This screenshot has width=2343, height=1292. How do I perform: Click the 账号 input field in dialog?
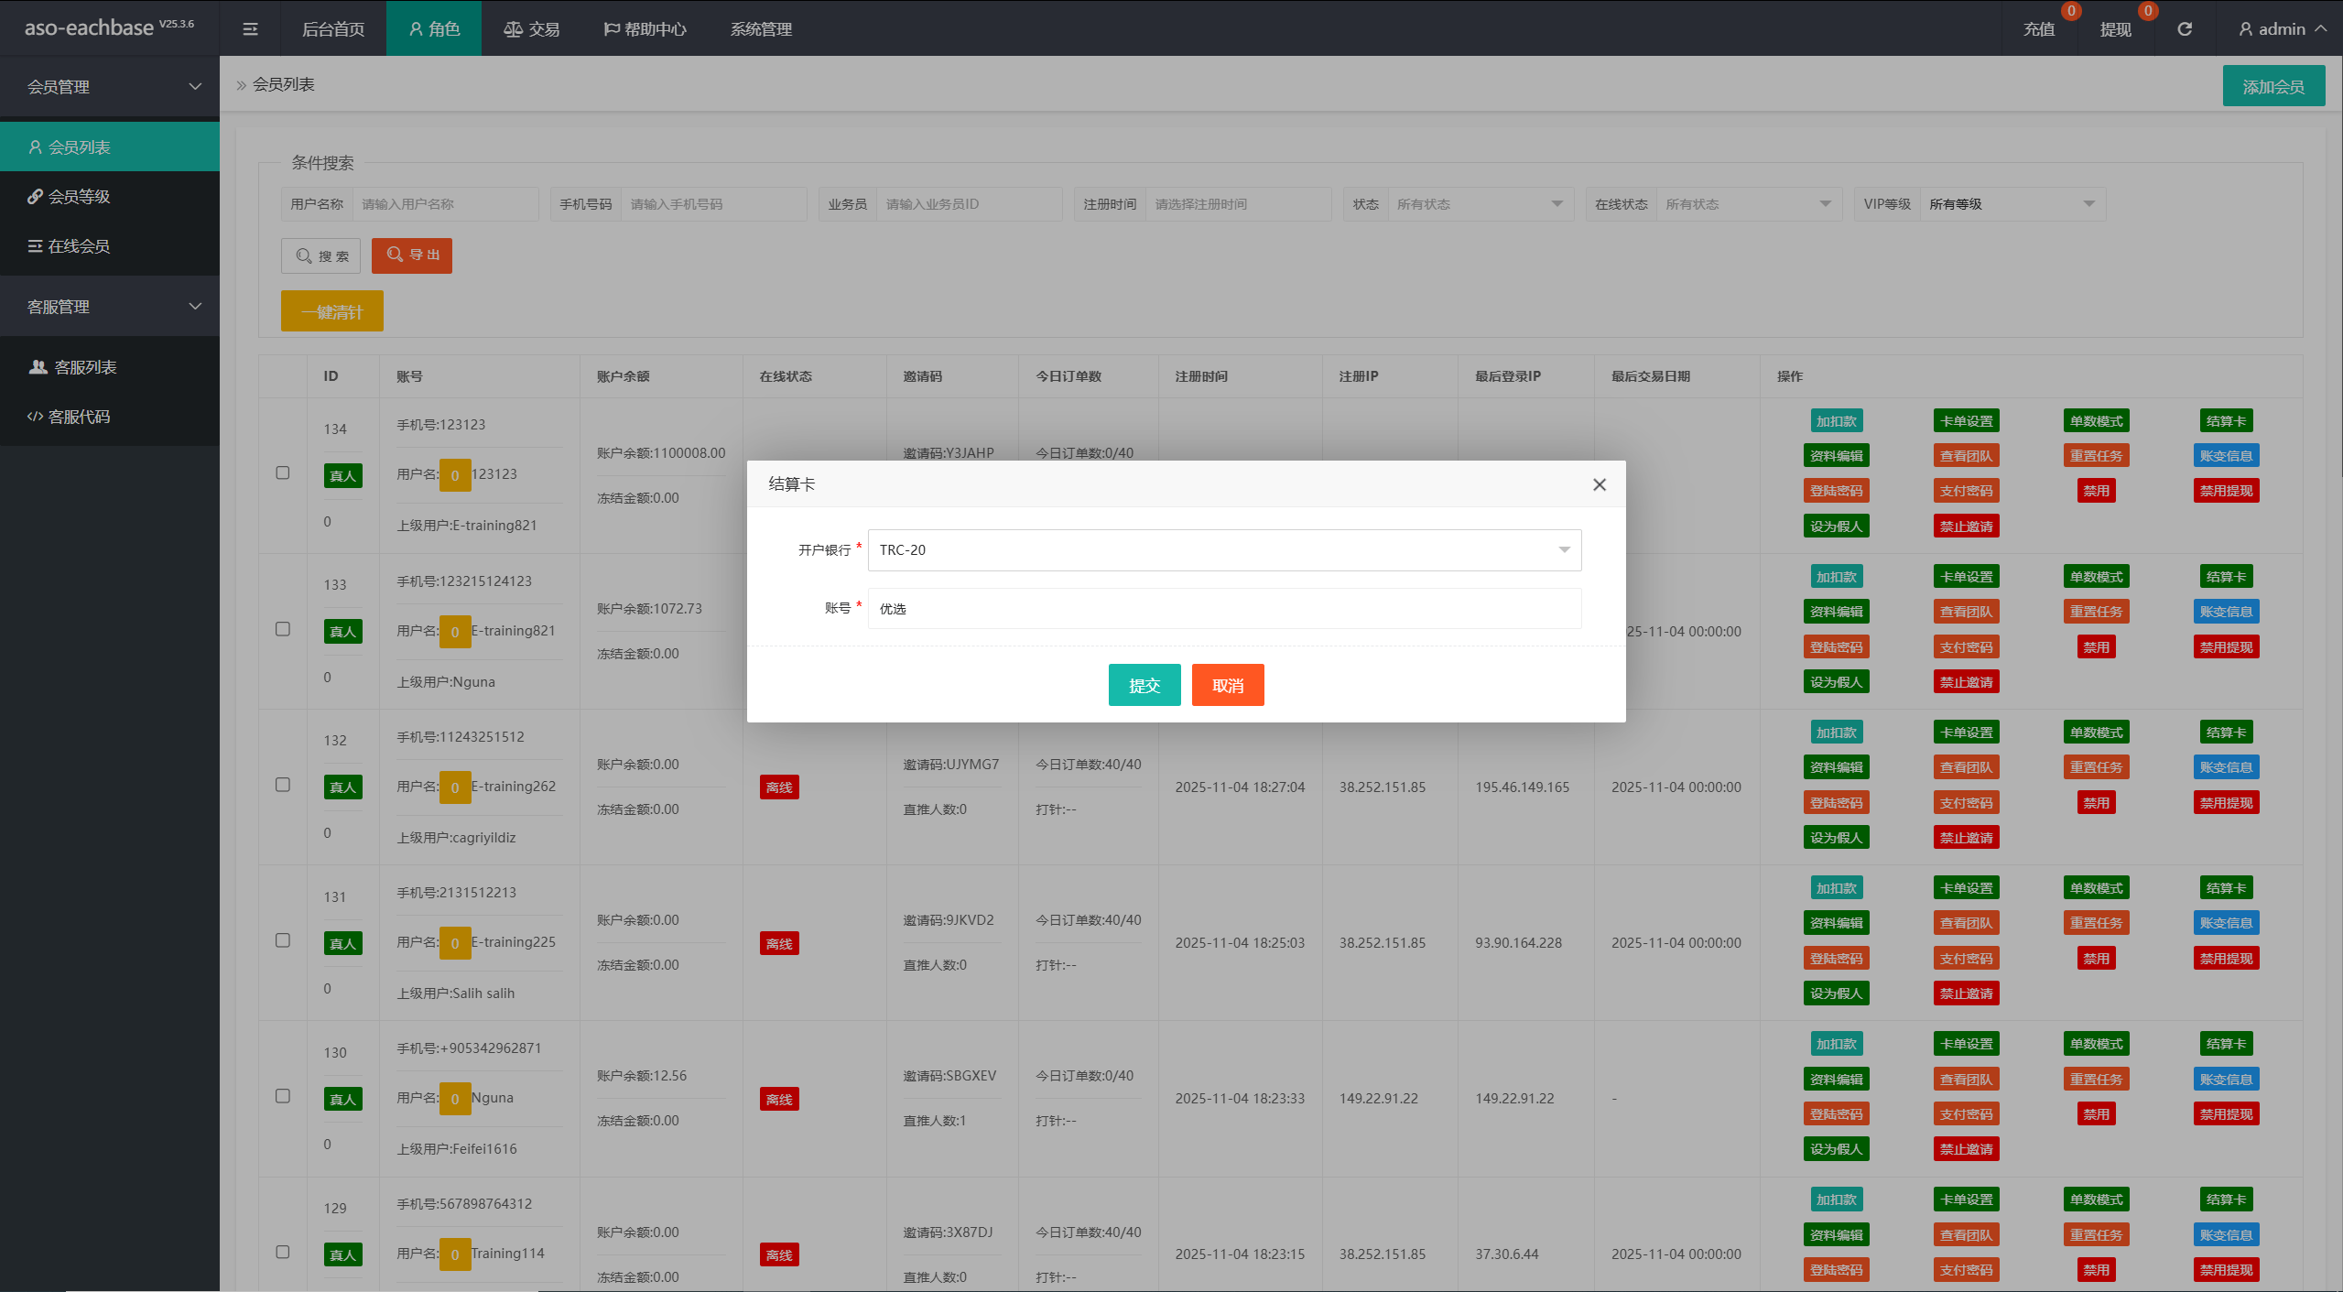coord(1224,608)
